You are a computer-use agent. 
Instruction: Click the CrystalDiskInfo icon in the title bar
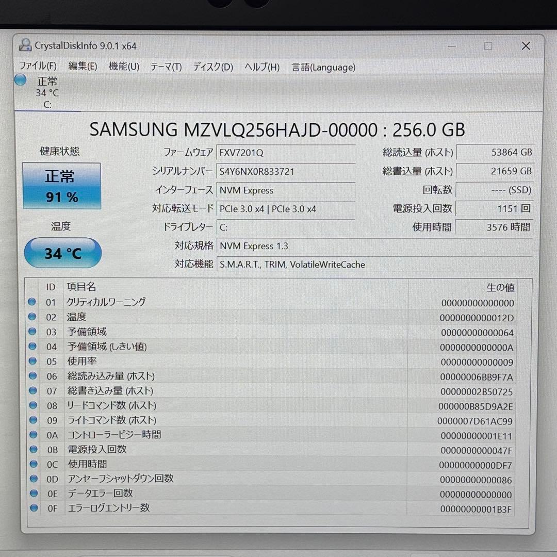pyautogui.click(x=25, y=45)
